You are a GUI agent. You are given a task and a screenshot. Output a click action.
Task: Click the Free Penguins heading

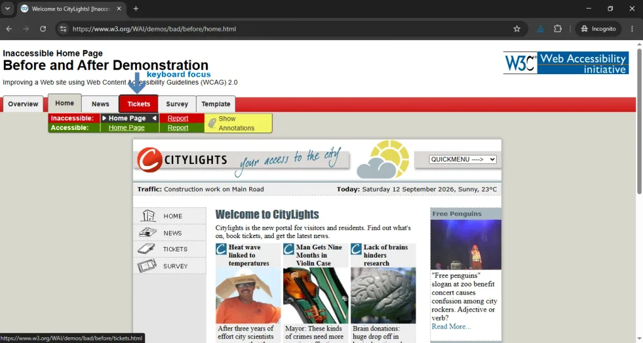(457, 214)
